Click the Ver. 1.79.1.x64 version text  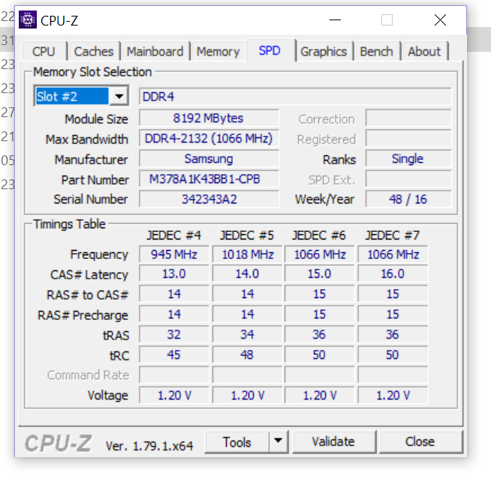tap(149, 446)
